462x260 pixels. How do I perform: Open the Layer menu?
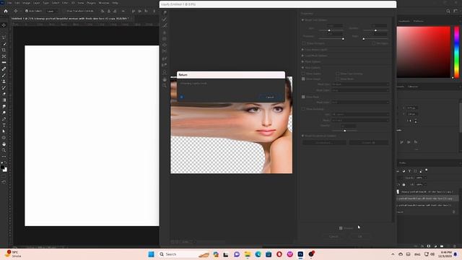(37, 3)
